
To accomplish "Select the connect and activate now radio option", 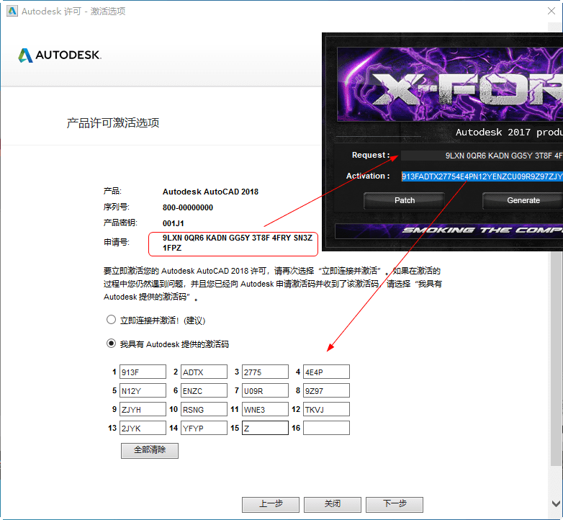I will 111,320.
